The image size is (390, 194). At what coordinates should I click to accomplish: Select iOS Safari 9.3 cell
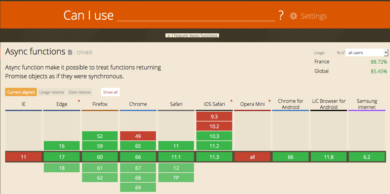214,117
